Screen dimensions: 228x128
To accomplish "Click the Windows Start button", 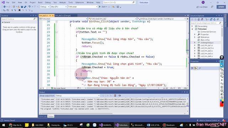I will 3,125.
